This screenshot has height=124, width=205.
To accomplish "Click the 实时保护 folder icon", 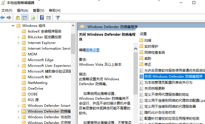I will 141,46.
